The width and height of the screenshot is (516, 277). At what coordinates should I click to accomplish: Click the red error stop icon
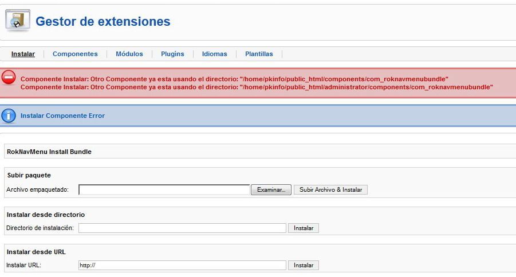click(x=9, y=78)
